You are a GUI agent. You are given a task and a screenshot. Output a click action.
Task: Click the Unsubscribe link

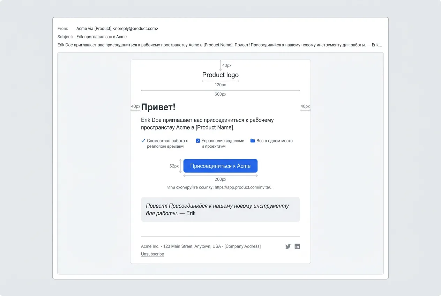click(x=152, y=254)
